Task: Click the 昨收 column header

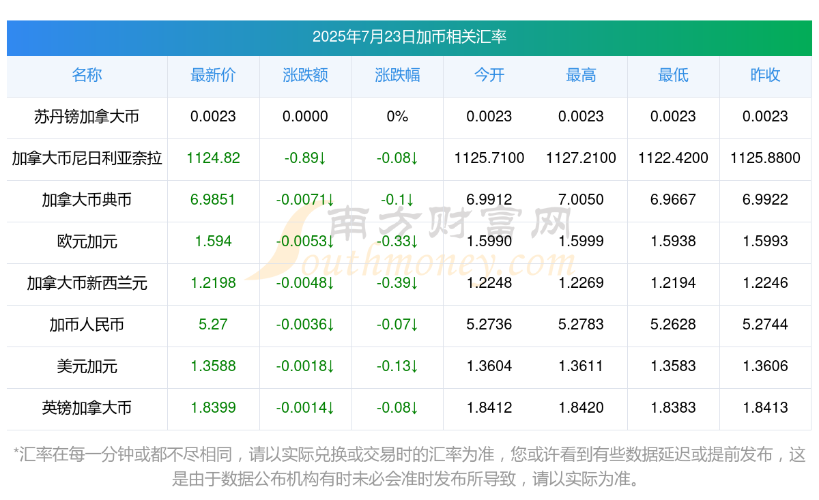Action: (x=765, y=75)
